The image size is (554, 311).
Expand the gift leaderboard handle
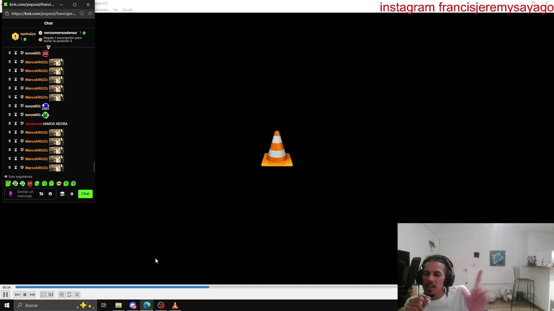[x=48, y=47]
